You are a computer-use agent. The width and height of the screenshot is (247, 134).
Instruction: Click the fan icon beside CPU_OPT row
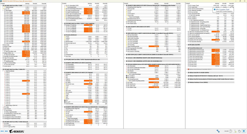(x=65, y=102)
